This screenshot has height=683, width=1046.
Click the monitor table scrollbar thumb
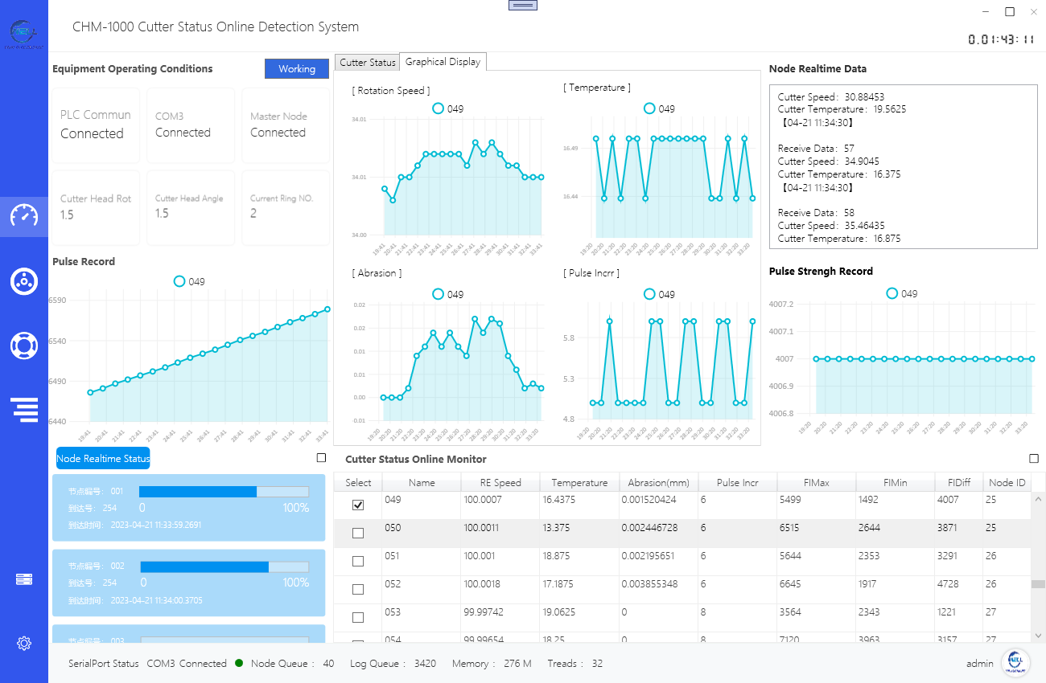coord(1039,584)
